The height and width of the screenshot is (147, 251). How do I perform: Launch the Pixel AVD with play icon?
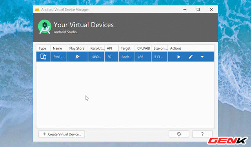179,57
